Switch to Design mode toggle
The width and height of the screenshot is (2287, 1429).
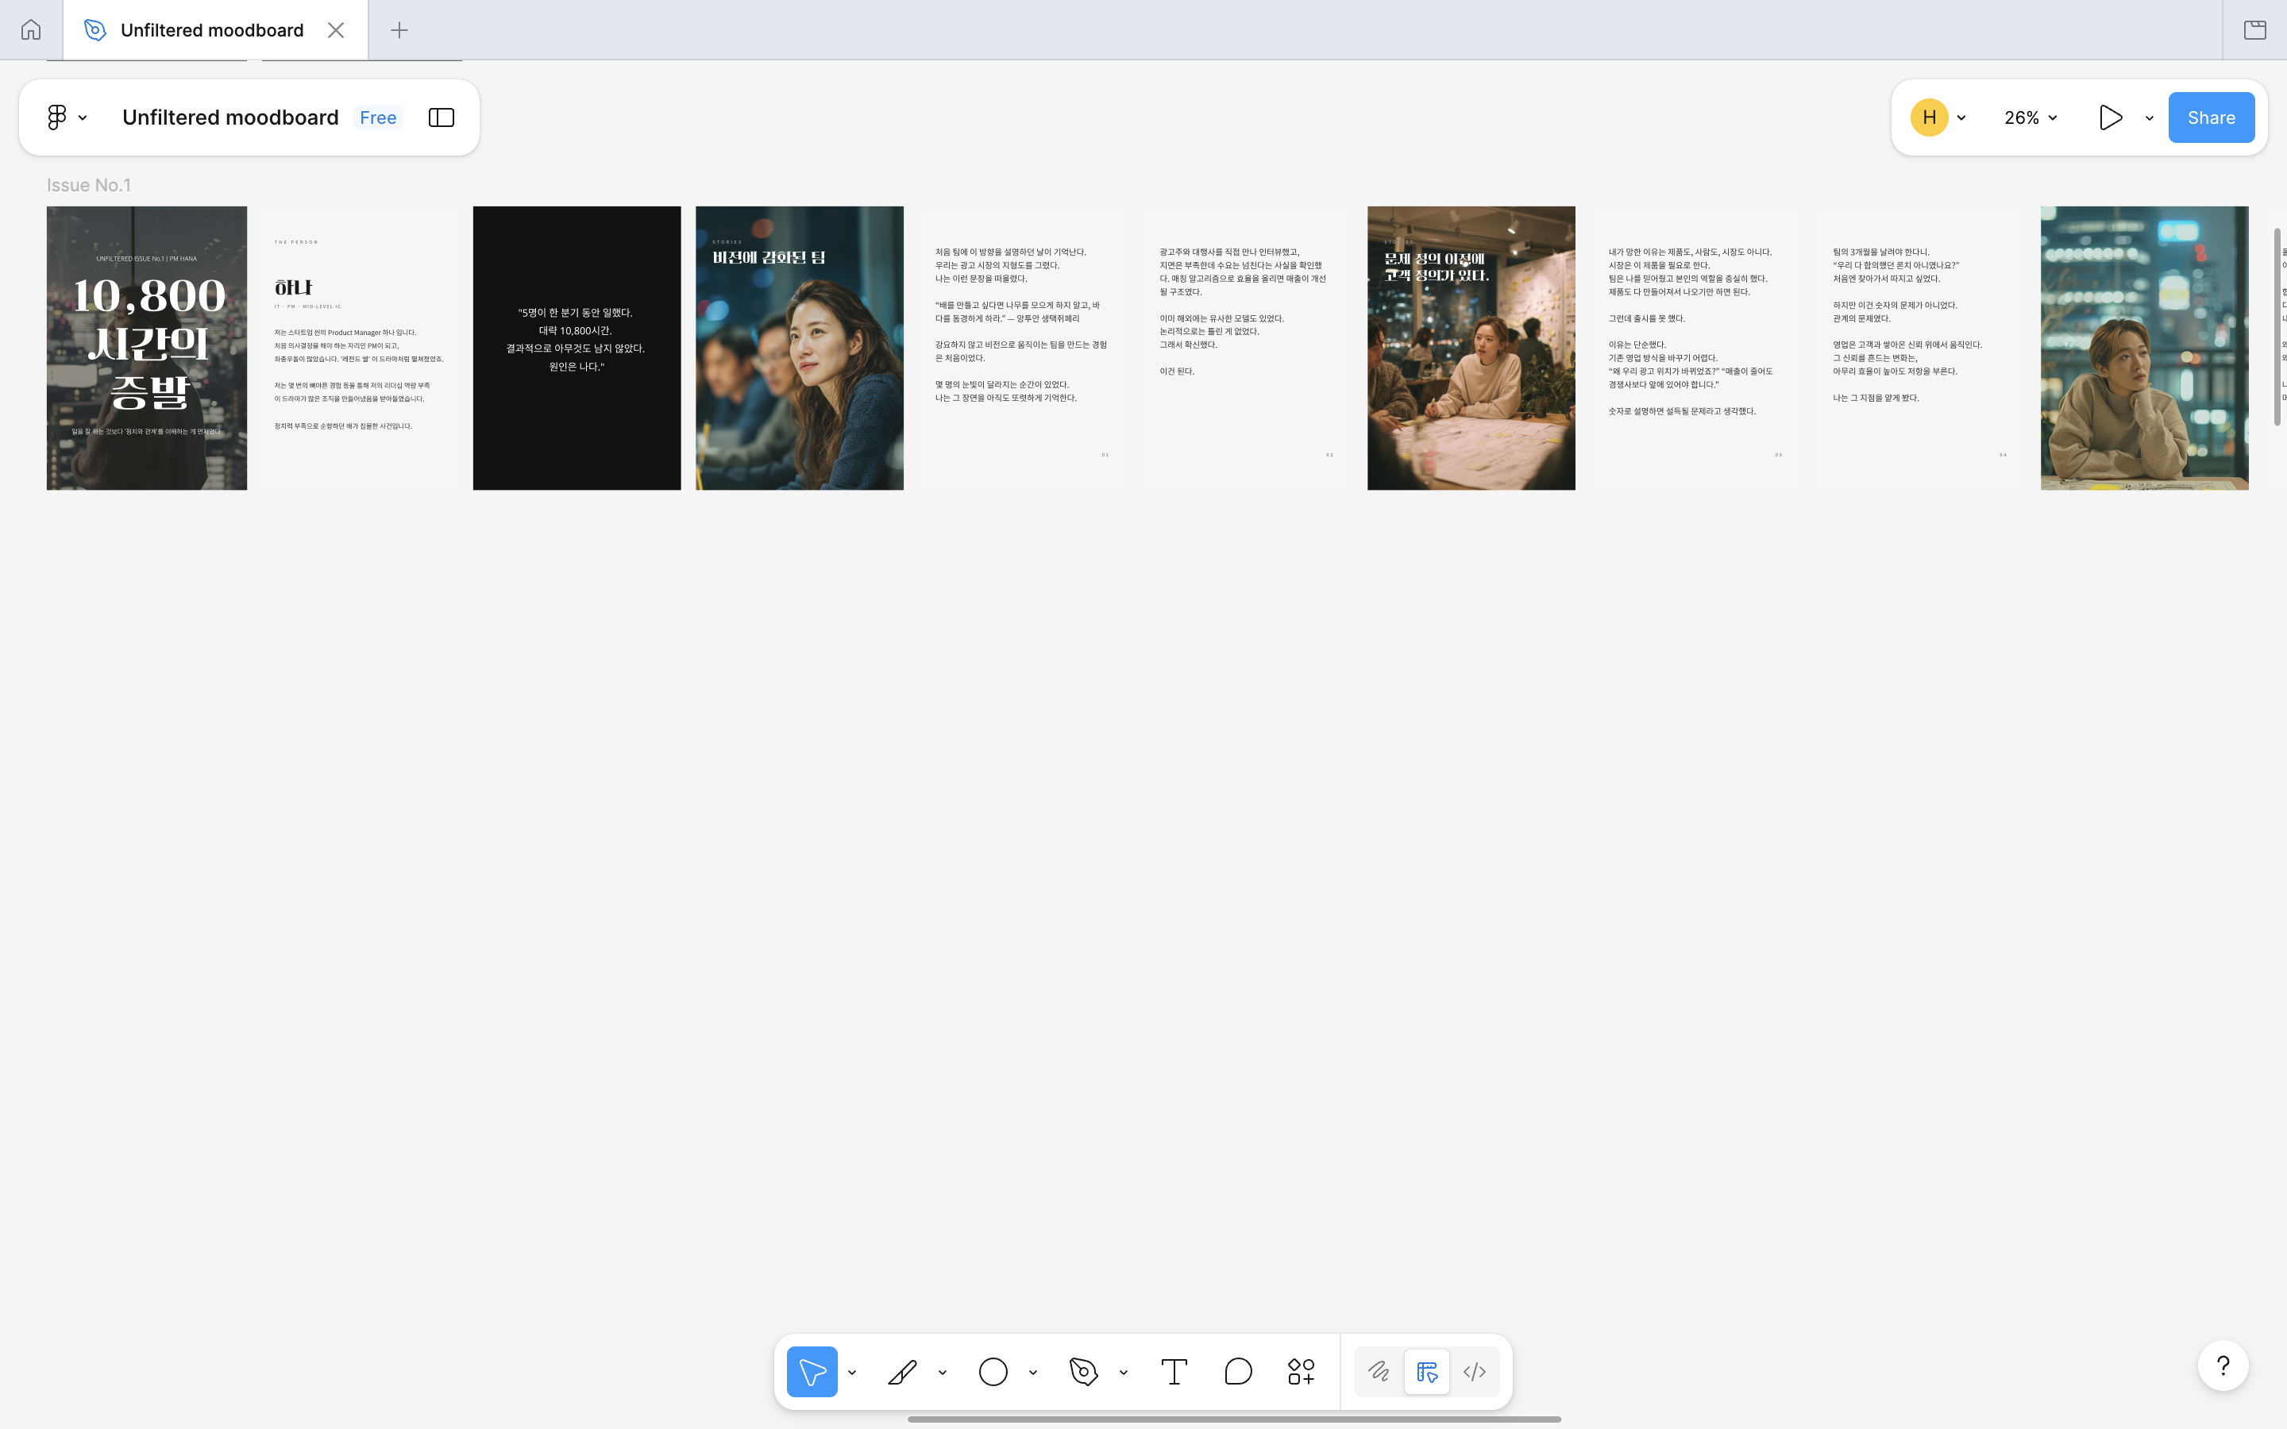(1426, 1371)
